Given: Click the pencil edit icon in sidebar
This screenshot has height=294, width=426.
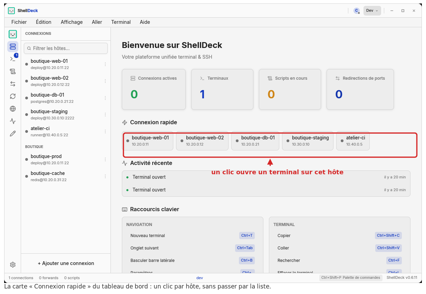Looking at the screenshot, I should [13, 134].
